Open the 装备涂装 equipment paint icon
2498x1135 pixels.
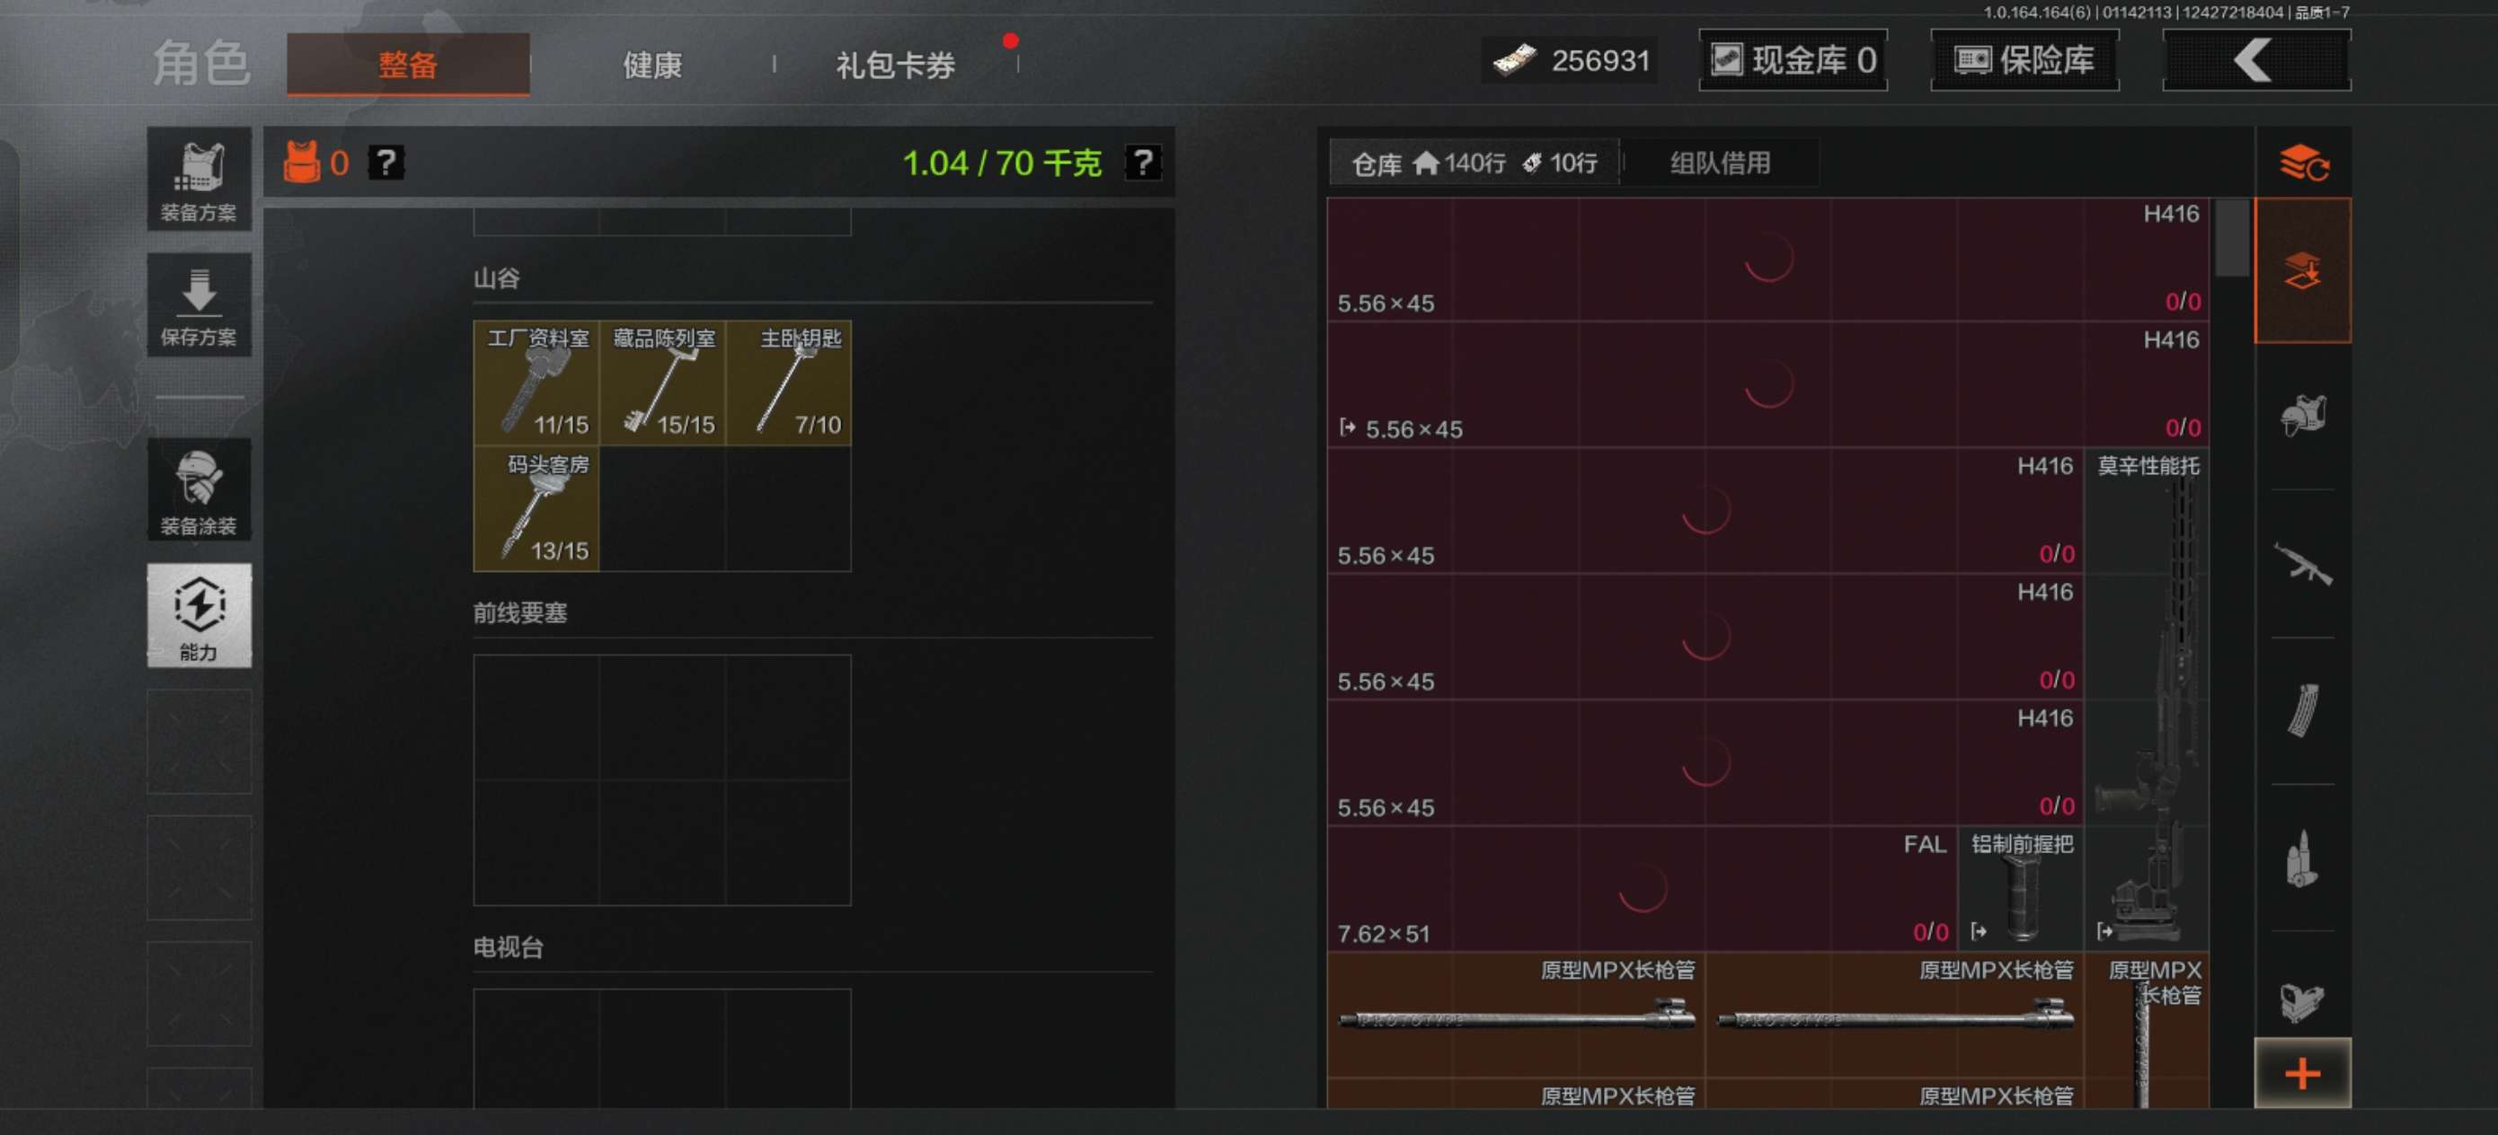click(x=198, y=489)
